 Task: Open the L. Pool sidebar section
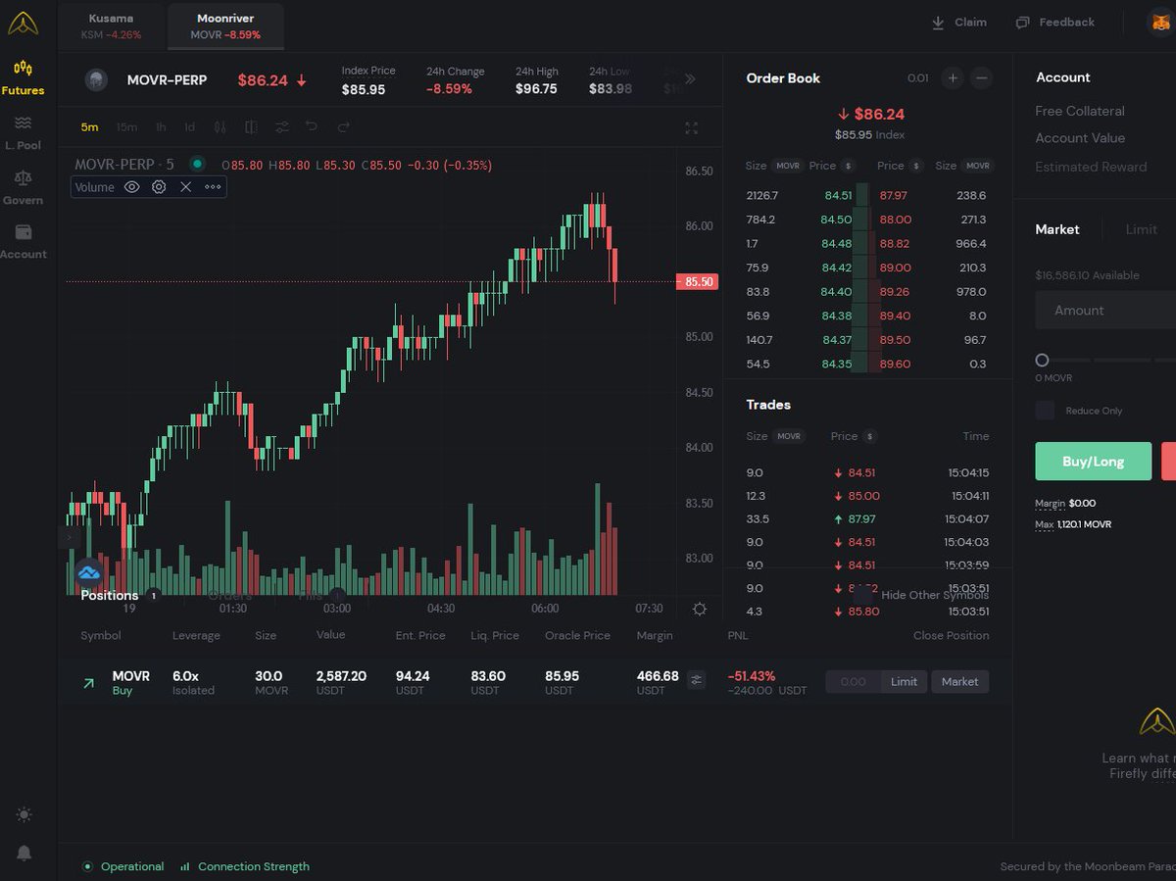[23, 132]
